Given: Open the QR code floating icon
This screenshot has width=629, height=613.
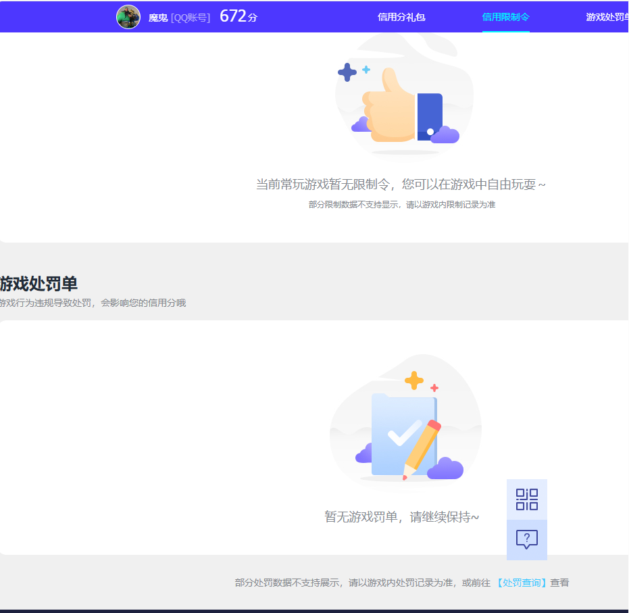Looking at the screenshot, I should tap(527, 499).
